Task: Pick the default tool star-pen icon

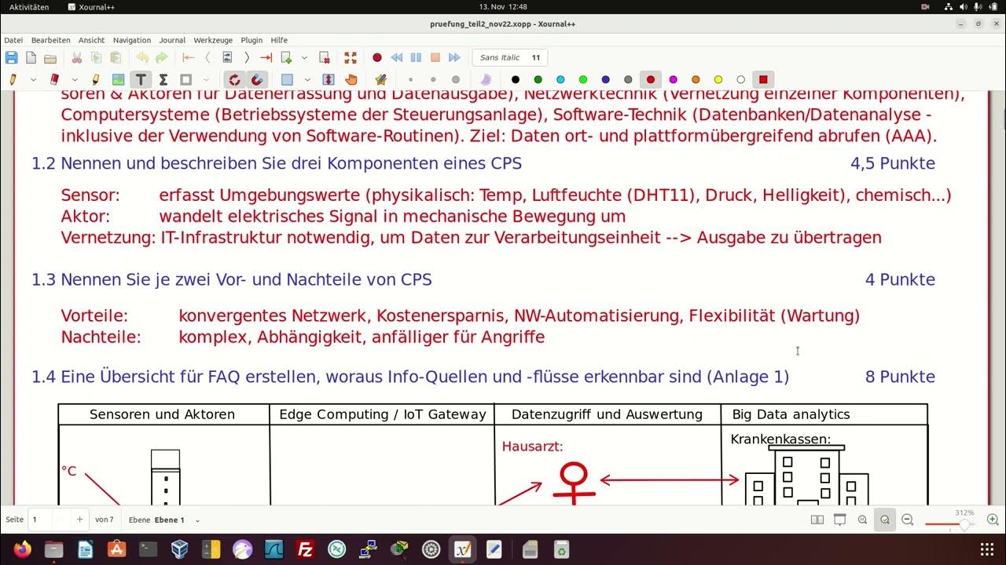Action: [381, 79]
